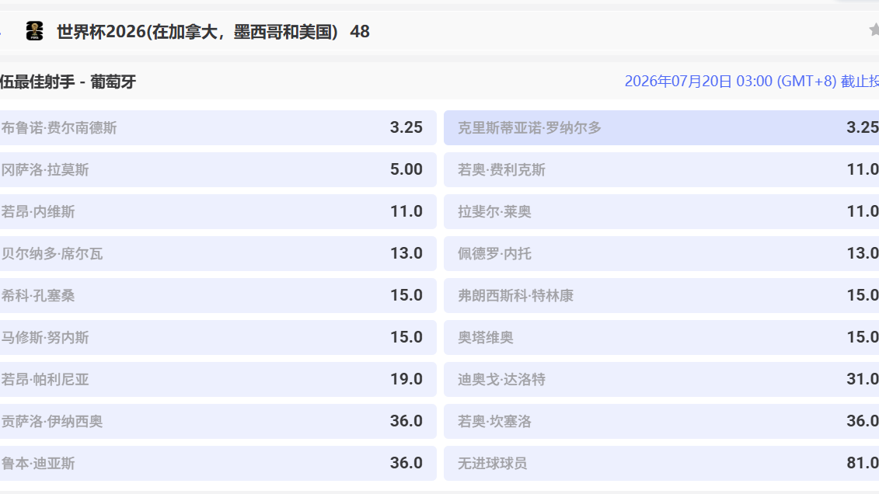
Task: Select 佩德罗·内托 at 13.0 odds
Action: pos(661,253)
